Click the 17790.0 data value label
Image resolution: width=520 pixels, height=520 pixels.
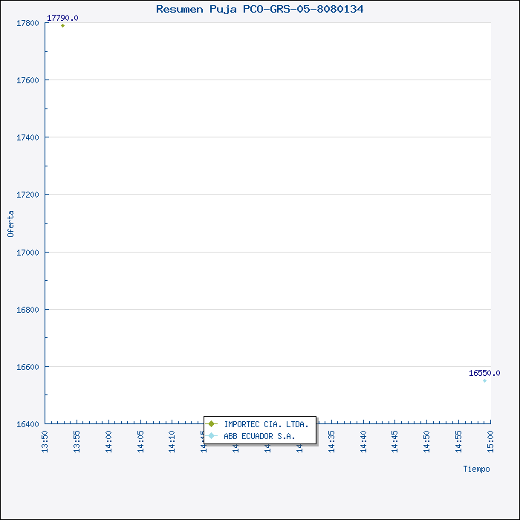[x=62, y=18]
